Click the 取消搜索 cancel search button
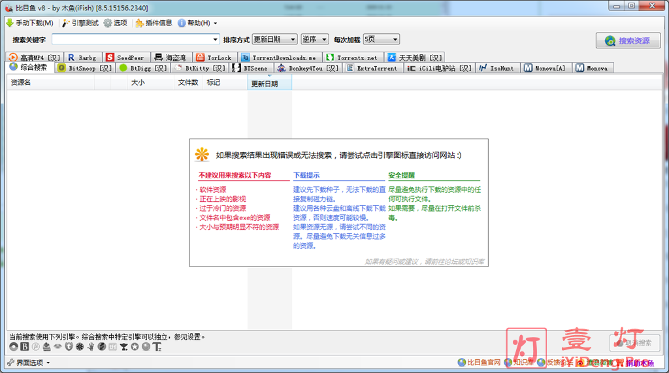Viewport: 669px width, 373px height. click(634, 343)
